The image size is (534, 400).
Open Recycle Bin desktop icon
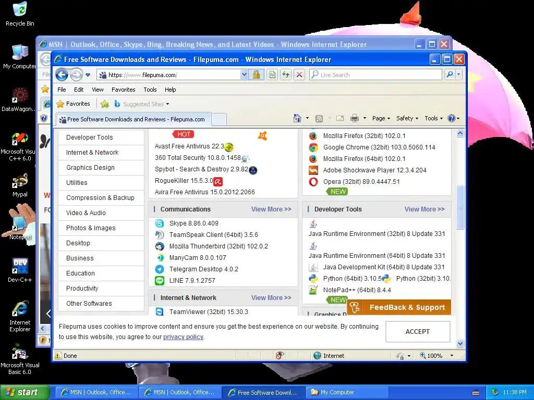pos(20,14)
